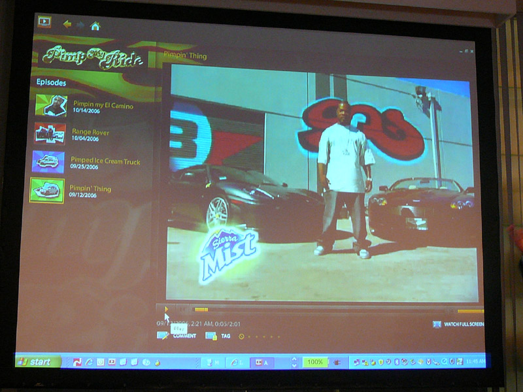The image size is (523, 392).
Task: Click the 'Episodes' heading
Action: tap(51, 82)
